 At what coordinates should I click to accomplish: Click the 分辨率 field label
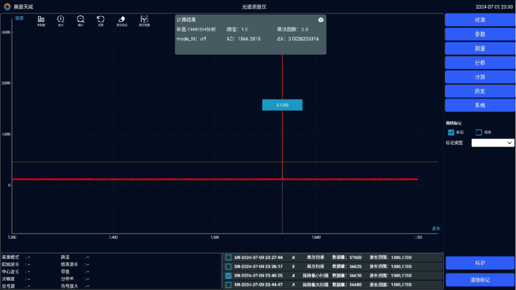(67, 279)
